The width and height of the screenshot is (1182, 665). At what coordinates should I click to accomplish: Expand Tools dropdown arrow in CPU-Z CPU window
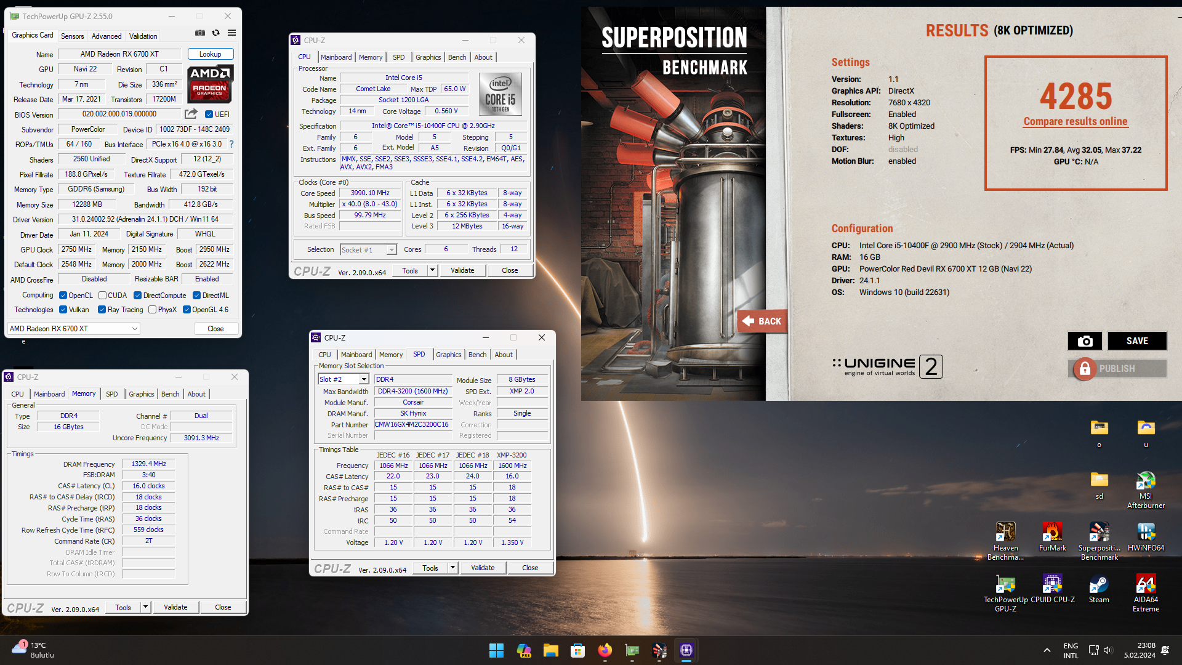432,270
